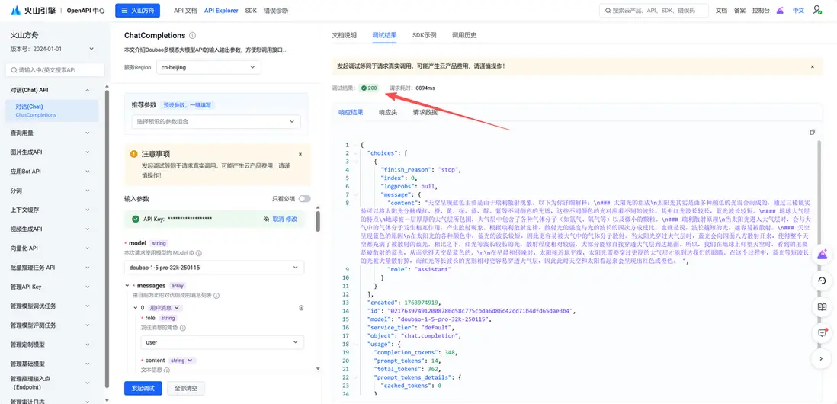The height and width of the screenshot is (404, 837).
Task: Click the hide-eye icon beside API Key
Action: click(x=266, y=219)
